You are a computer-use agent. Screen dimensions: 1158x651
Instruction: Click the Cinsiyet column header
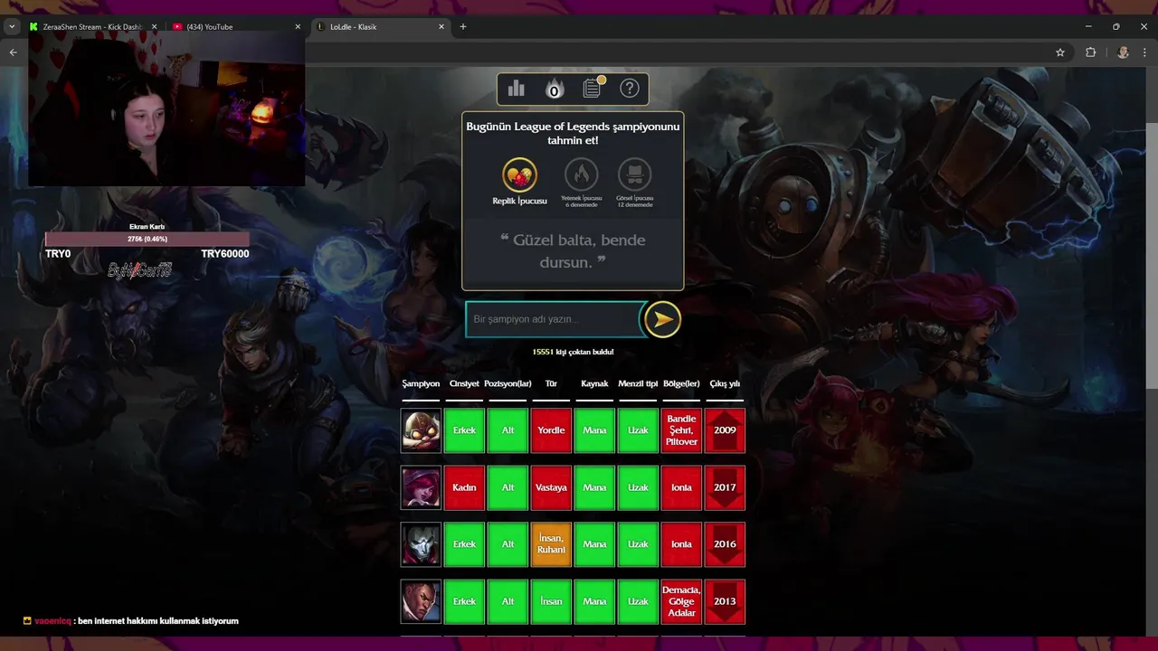[464, 383]
